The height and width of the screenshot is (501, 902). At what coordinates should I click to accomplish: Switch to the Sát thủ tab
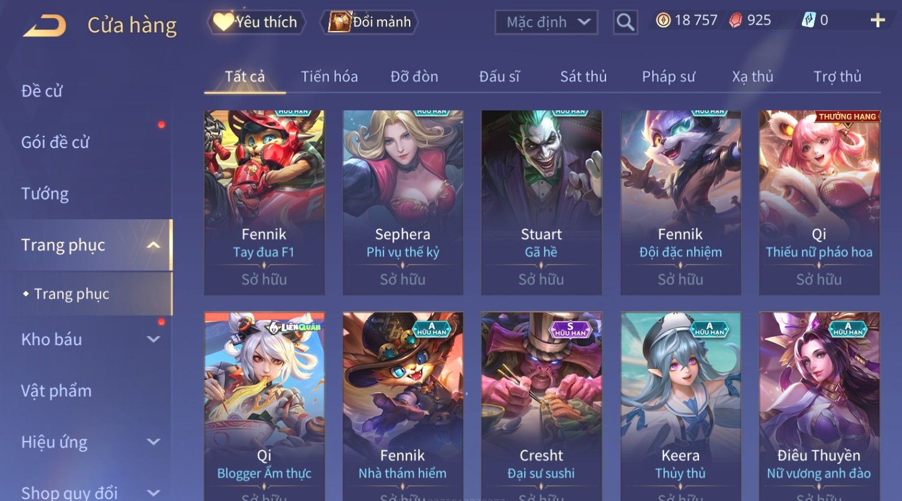tap(583, 77)
